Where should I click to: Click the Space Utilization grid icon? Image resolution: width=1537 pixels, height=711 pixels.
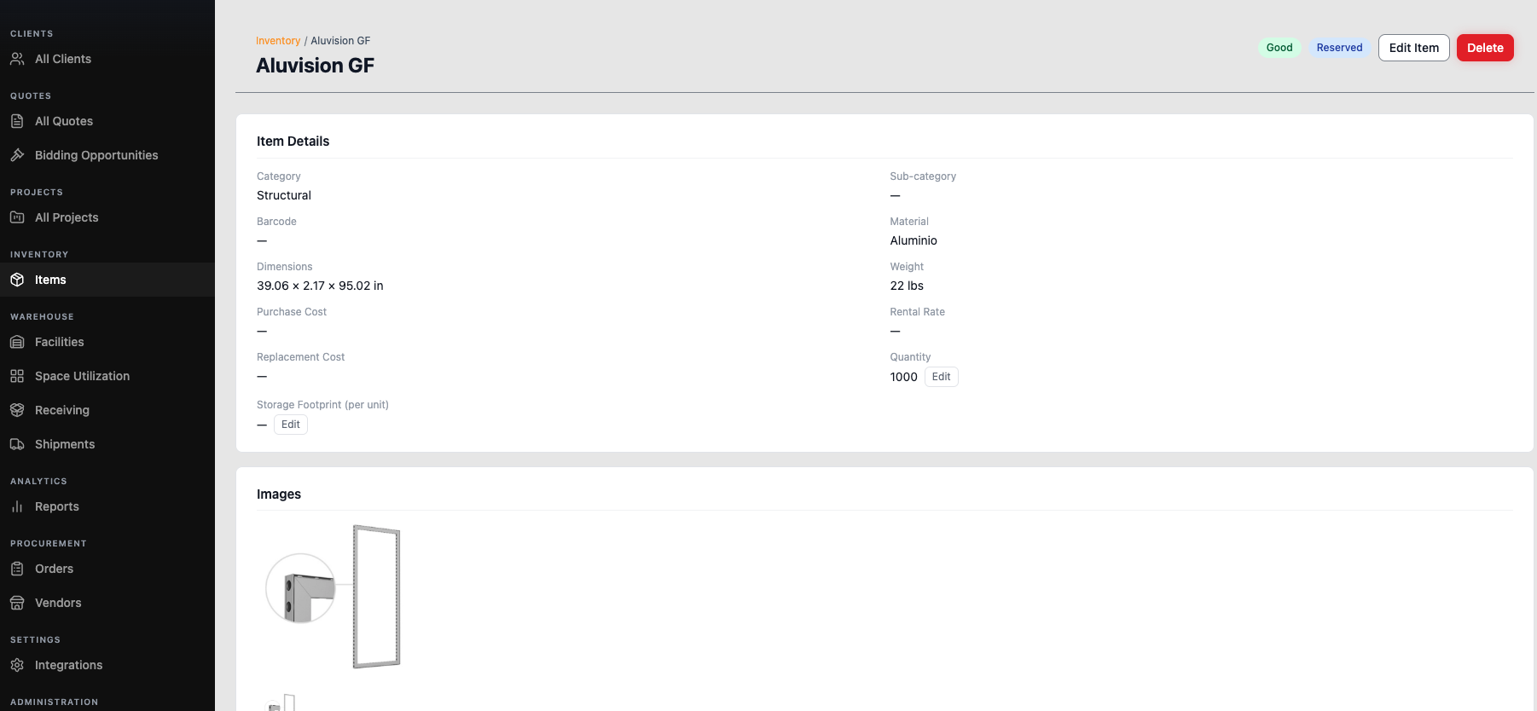17,376
